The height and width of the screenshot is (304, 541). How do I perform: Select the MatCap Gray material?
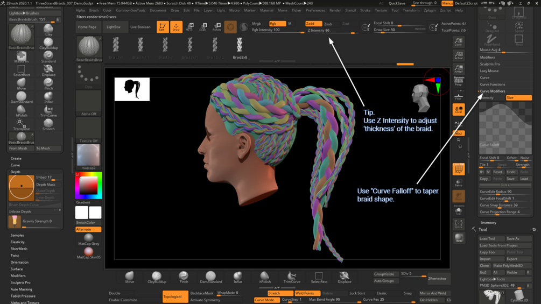[x=88, y=239]
